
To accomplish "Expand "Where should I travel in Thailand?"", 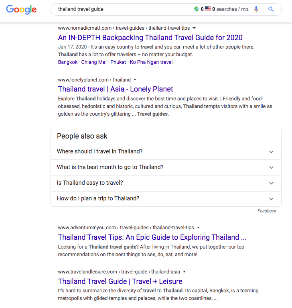I will tap(271, 152).
